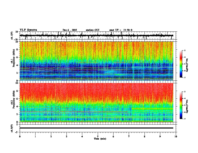
Task: Click the 5 tick on the Time axis
Action: (98, 136)
